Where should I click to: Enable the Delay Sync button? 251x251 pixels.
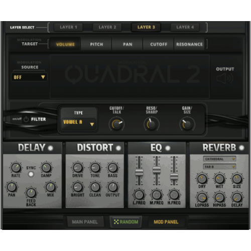coord(31,174)
